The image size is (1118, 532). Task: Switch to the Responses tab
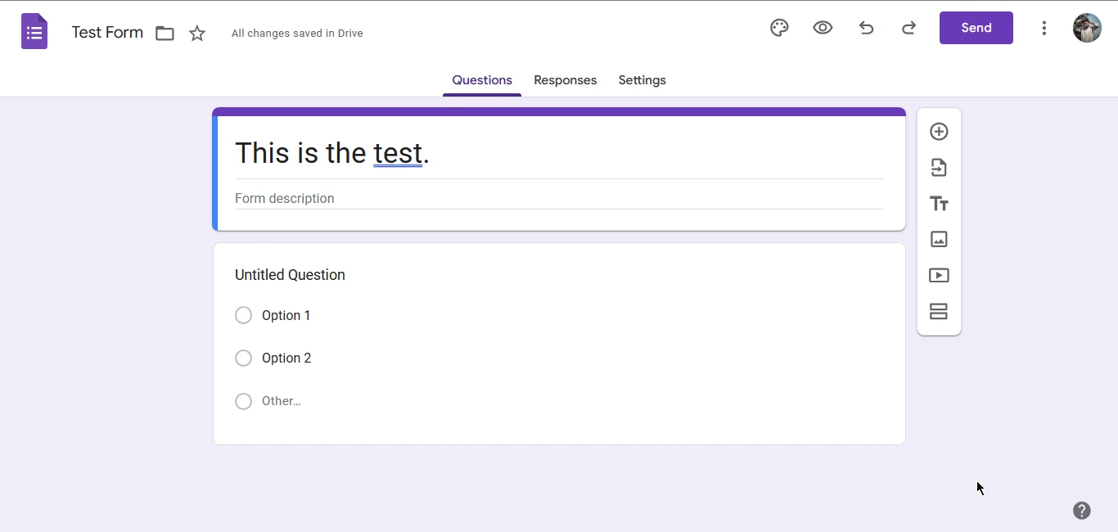tap(565, 80)
